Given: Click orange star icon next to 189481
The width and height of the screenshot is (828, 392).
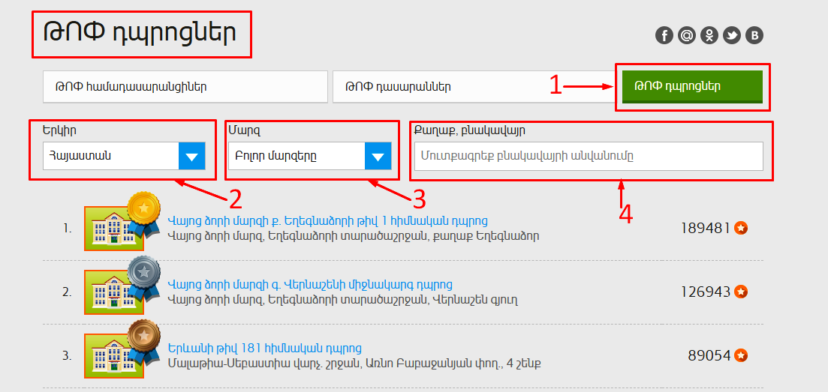Looking at the screenshot, I should pos(741,228).
